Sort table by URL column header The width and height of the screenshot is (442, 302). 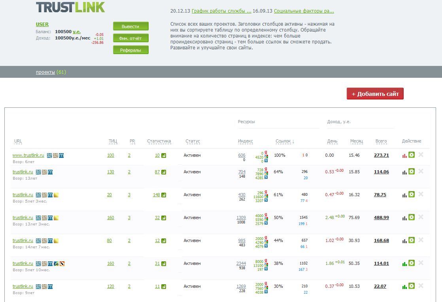point(18,141)
